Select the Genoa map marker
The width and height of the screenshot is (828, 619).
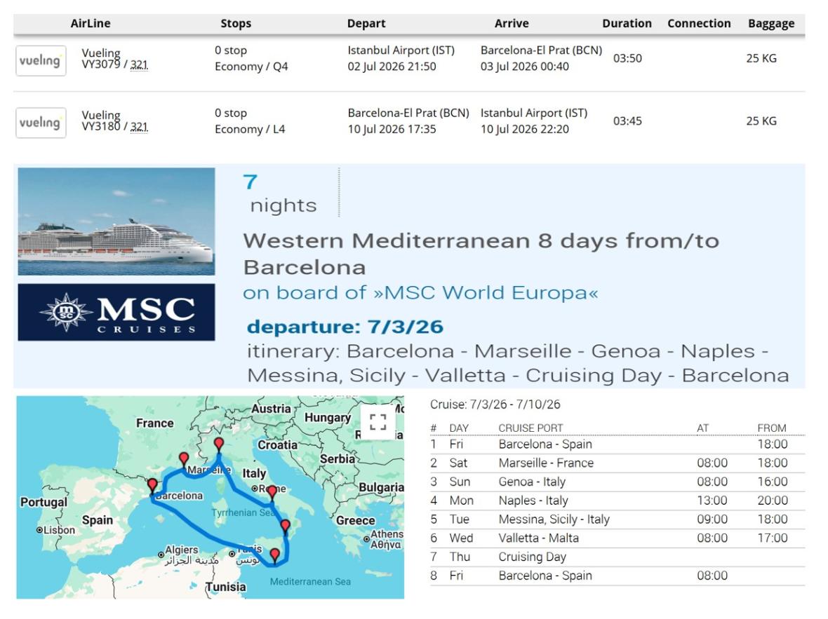[x=219, y=444]
